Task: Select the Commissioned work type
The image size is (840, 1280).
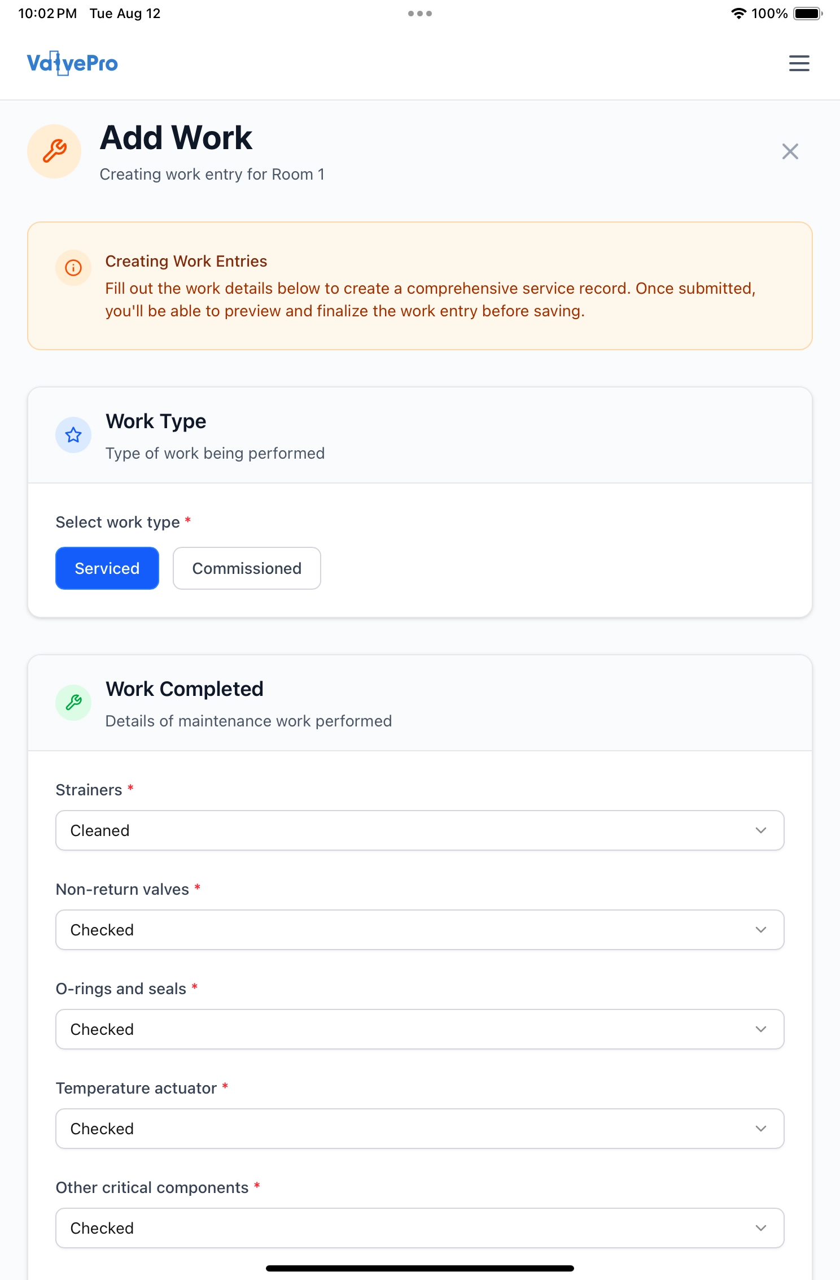Action: (x=247, y=568)
